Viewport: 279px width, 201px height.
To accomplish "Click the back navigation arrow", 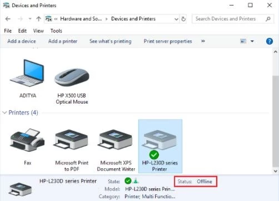I will pos(8,19).
